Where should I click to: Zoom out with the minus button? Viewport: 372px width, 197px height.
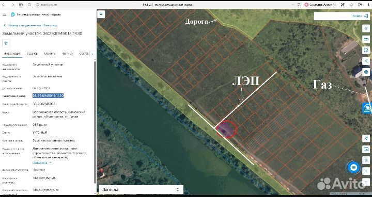pos(366,182)
